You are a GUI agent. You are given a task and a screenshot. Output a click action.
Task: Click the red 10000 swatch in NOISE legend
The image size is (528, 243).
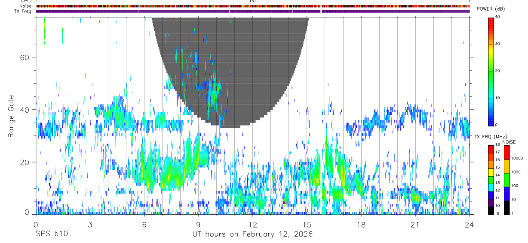pyautogui.click(x=506, y=153)
